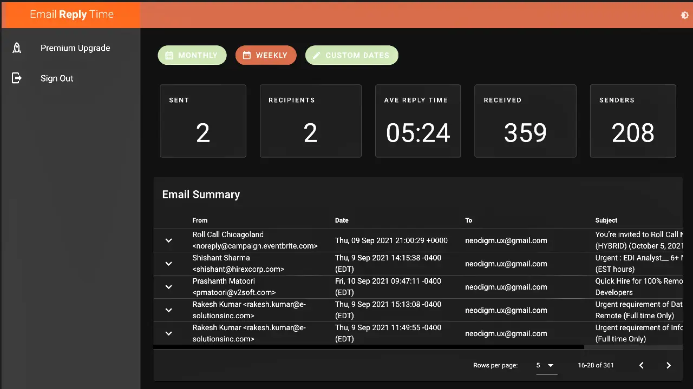Go to the next page of emails
693x389 pixels.
point(668,365)
